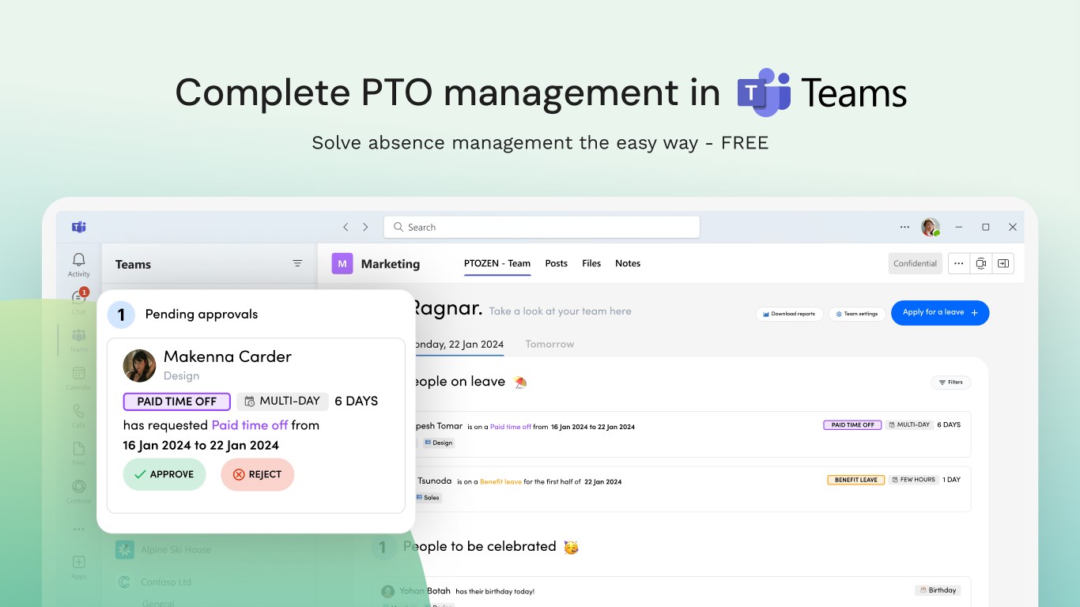Click Makenna Carder's profile photo

tap(139, 366)
